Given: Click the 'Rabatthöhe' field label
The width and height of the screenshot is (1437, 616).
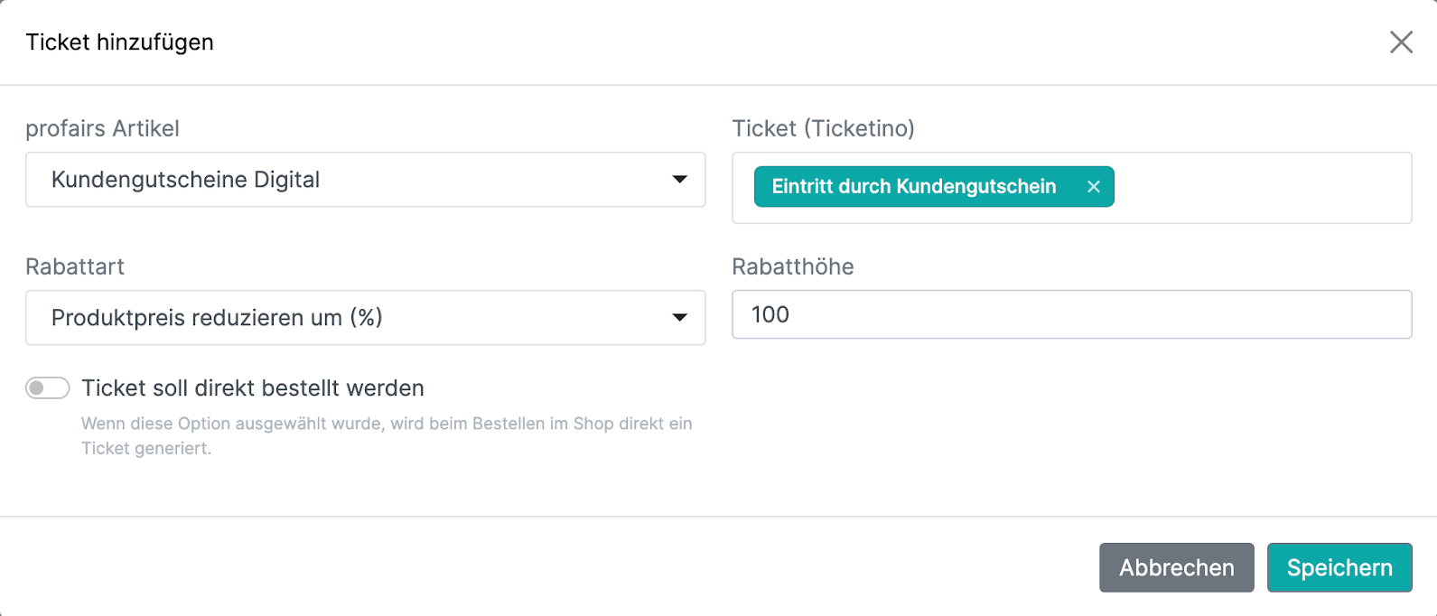Looking at the screenshot, I should (x=792, y=267).
